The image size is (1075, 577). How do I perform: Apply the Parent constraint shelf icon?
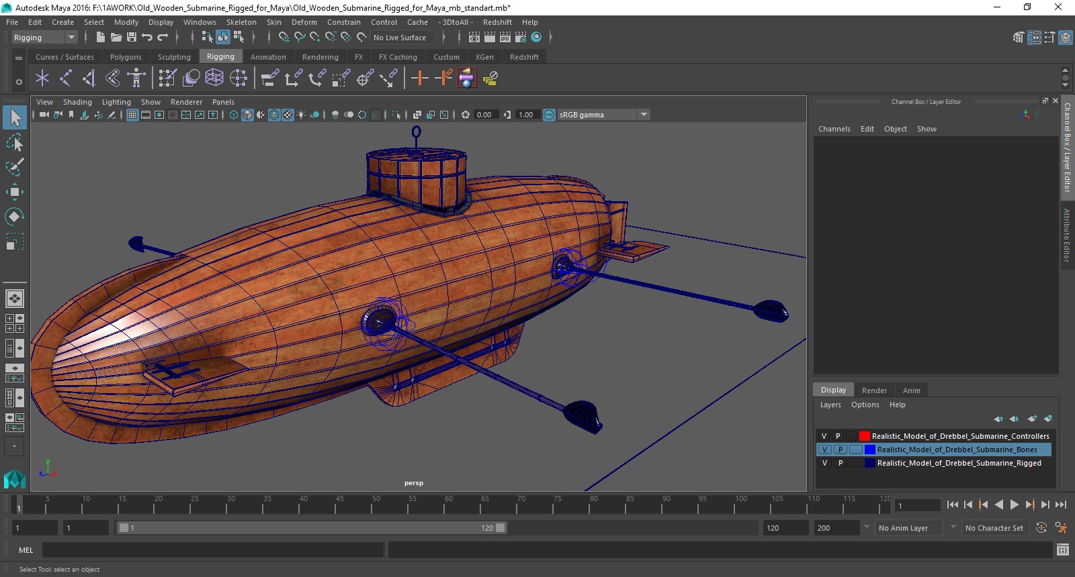tap(269, 78)
